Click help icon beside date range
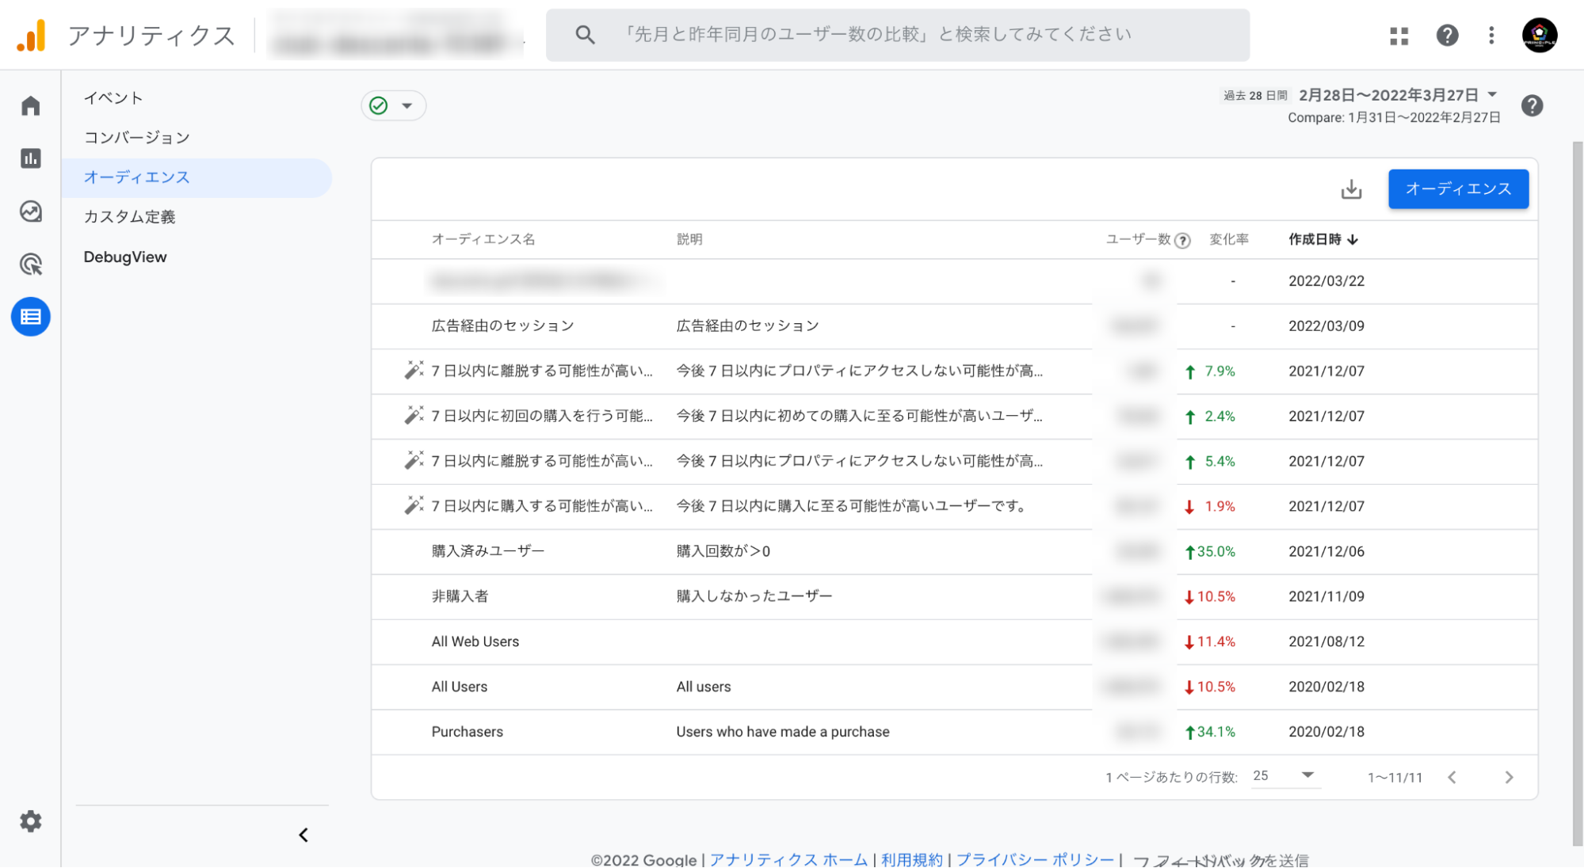Screen dimensions: 1584x868 (x=1532, y=105)
